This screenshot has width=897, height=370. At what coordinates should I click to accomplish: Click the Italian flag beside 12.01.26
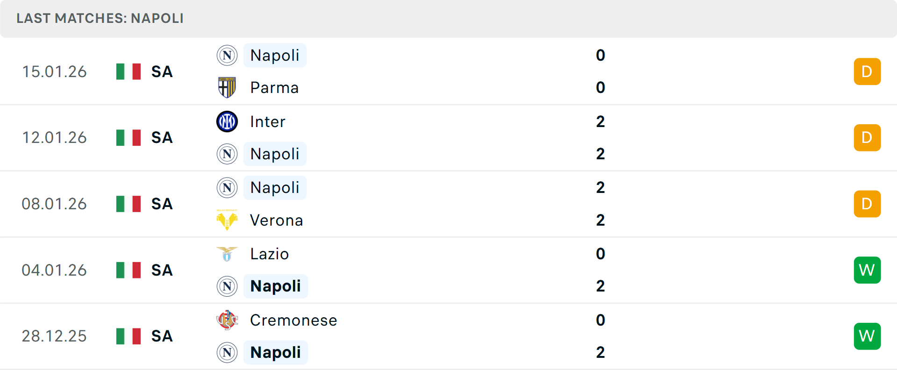click(128, 138)
